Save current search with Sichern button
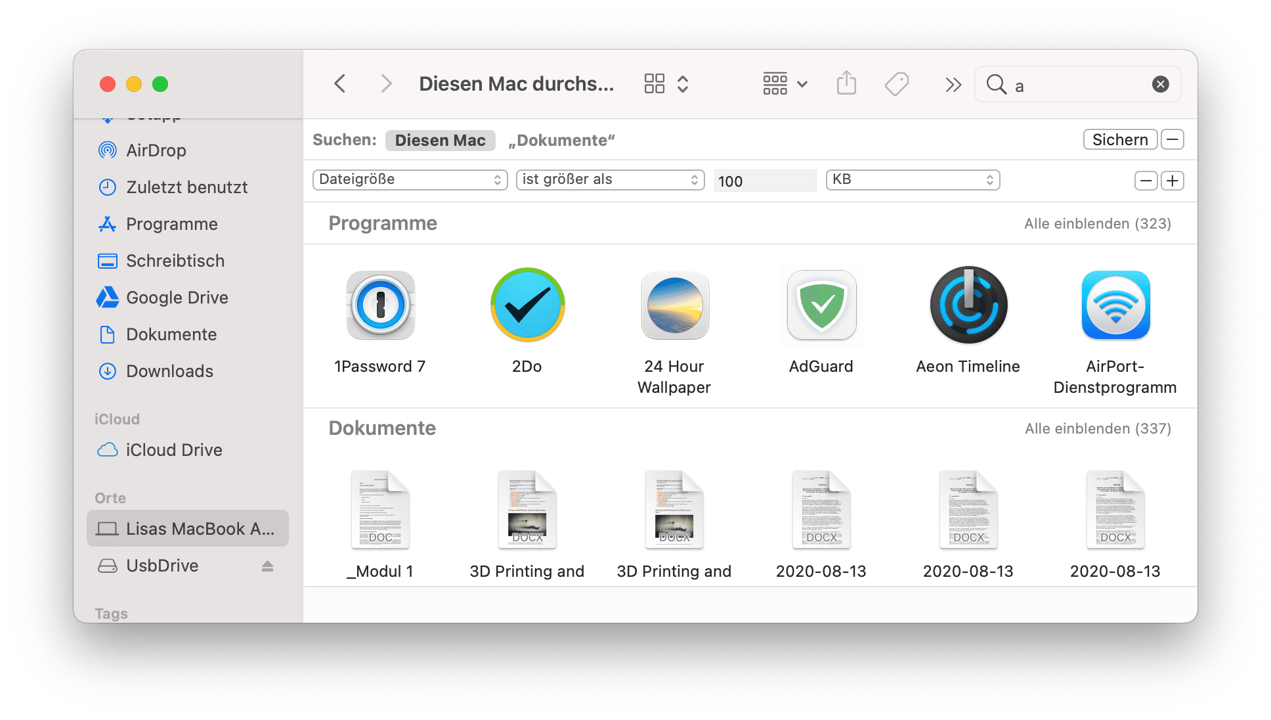 (1119, 141)
